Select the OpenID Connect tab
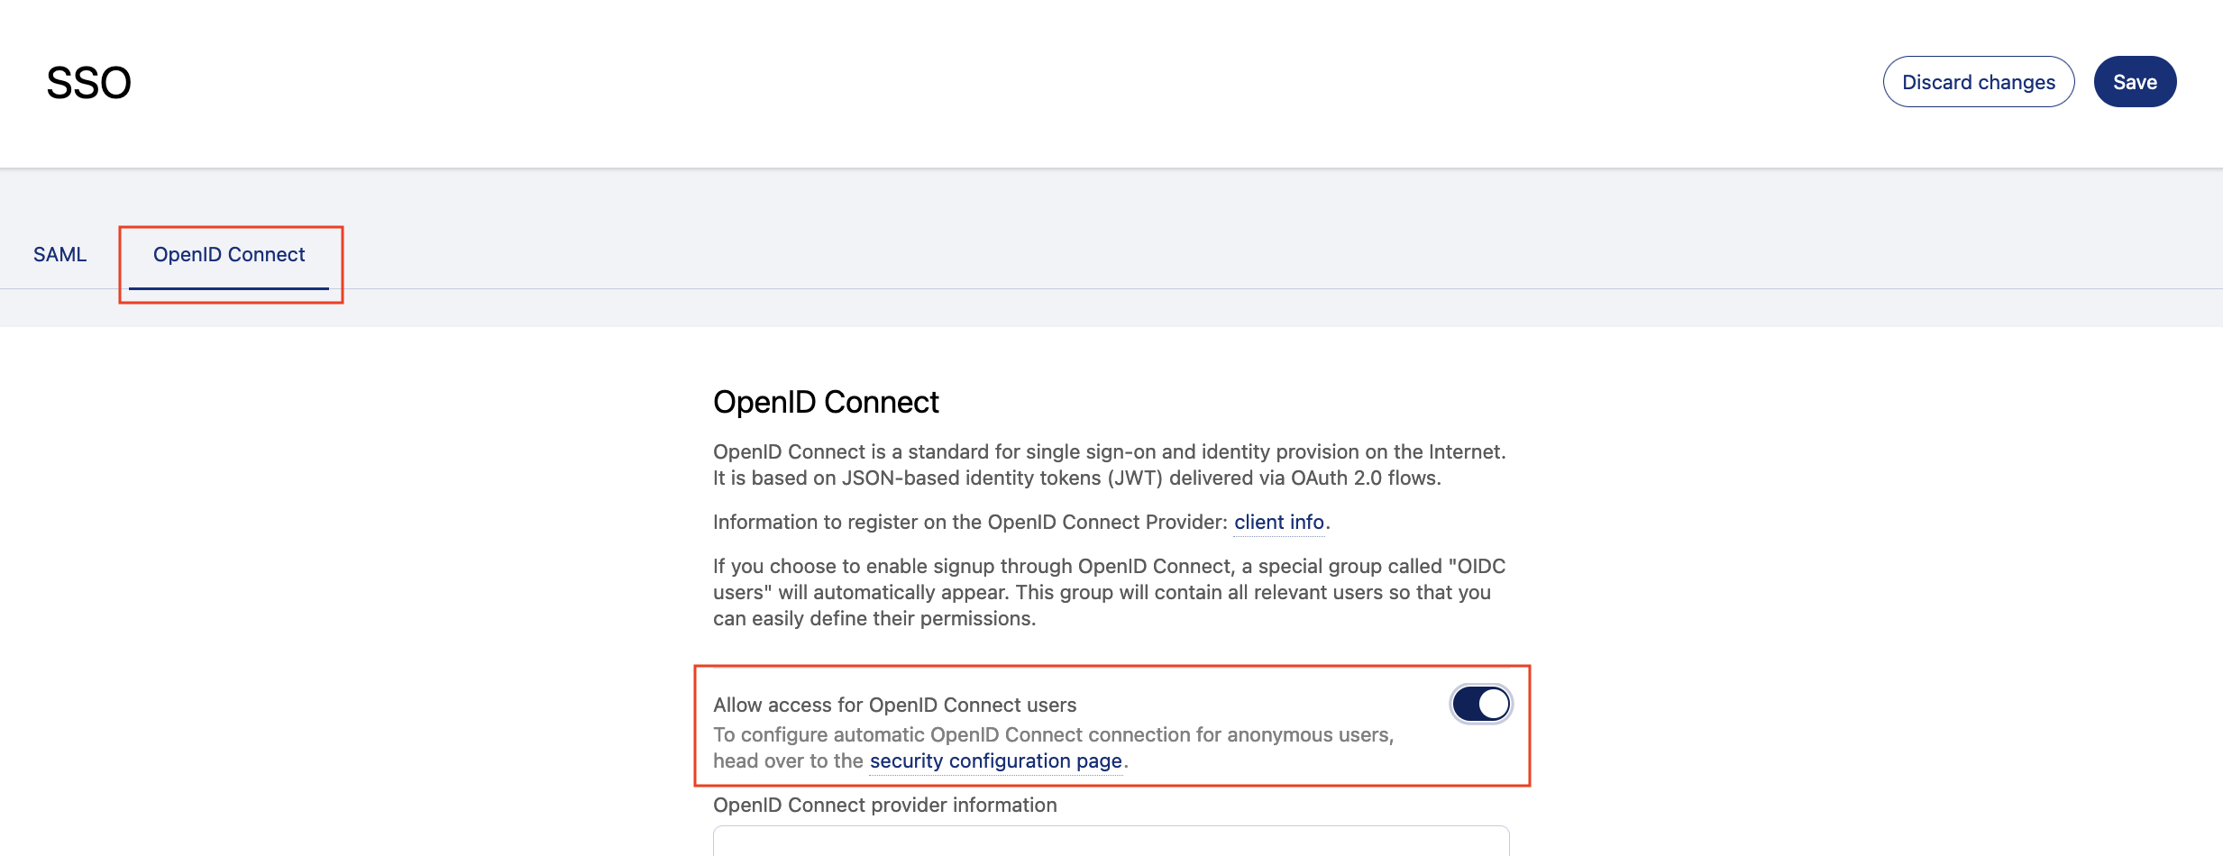 (229, 255)
